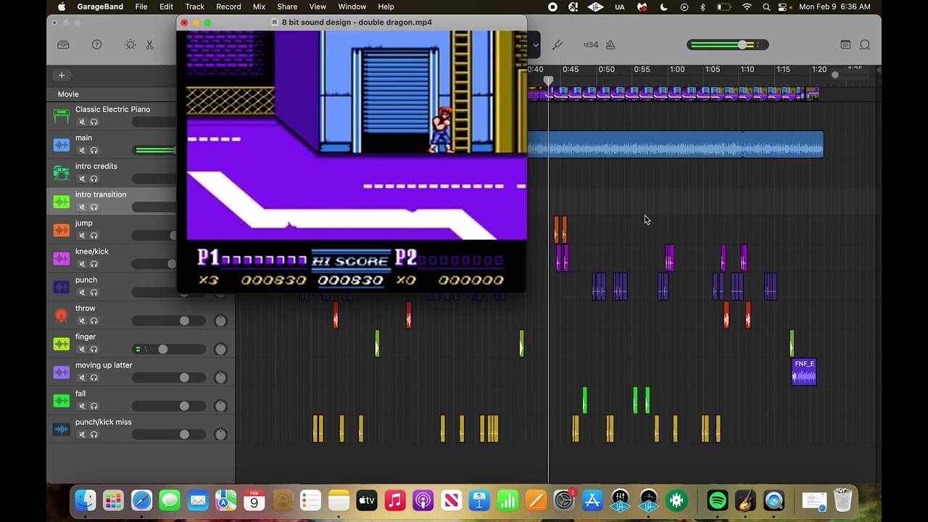Open the Edit menu
The width and height of the screenshot is (928, 522).
[166, 7]
